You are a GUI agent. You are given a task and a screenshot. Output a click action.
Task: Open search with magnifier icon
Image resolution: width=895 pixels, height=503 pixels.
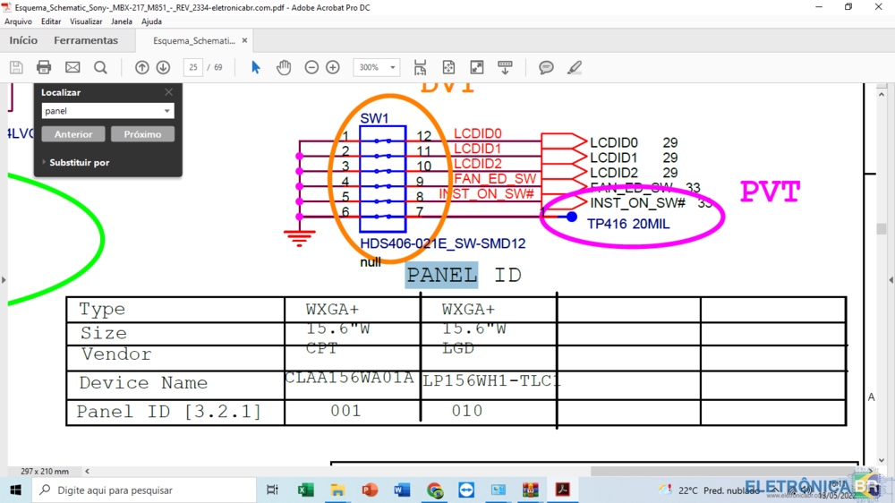pos(100,67)
